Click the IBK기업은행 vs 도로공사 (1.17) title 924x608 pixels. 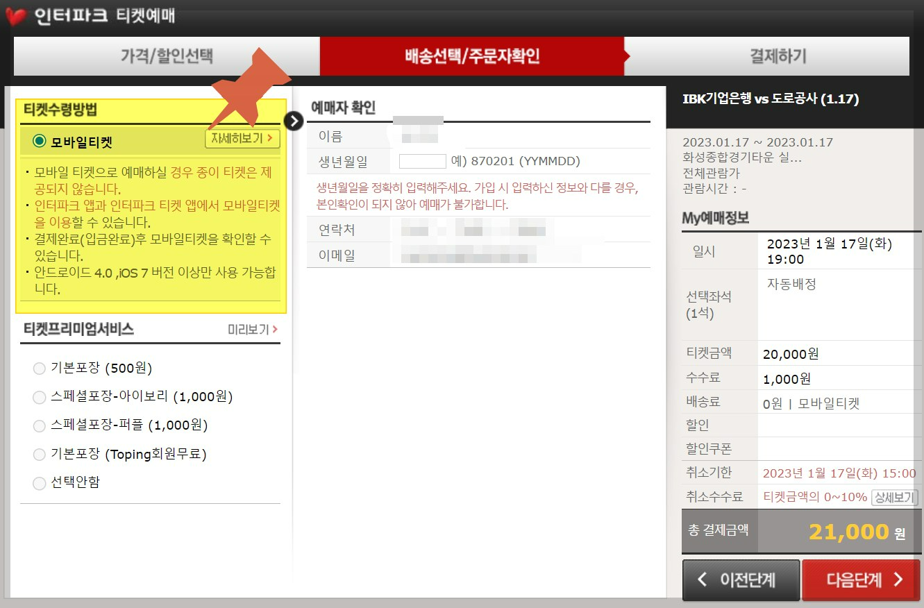[x=771, y=99]
